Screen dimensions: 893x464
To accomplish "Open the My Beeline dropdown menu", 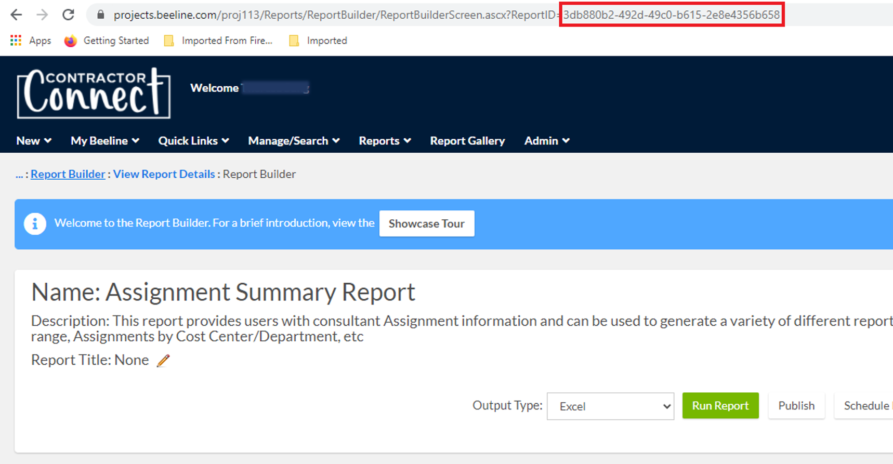I will click(104, 141).
